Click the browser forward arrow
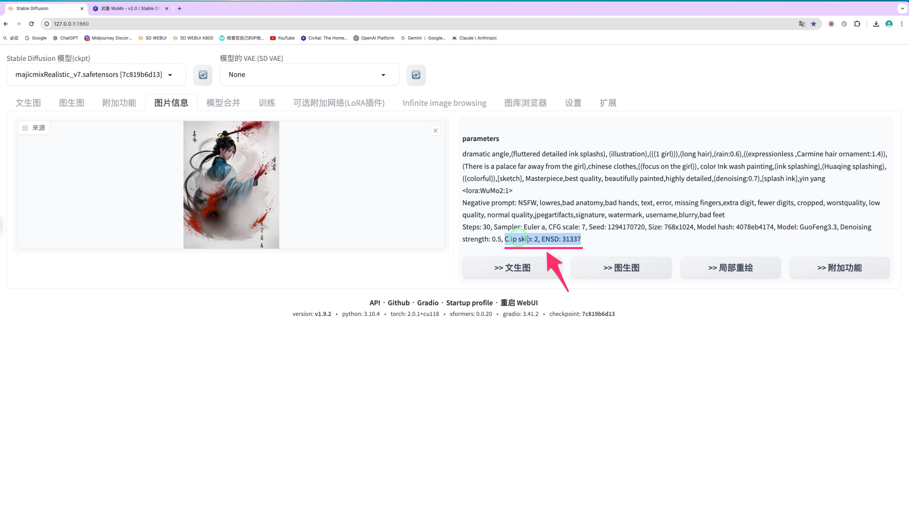 coord(19,24)
